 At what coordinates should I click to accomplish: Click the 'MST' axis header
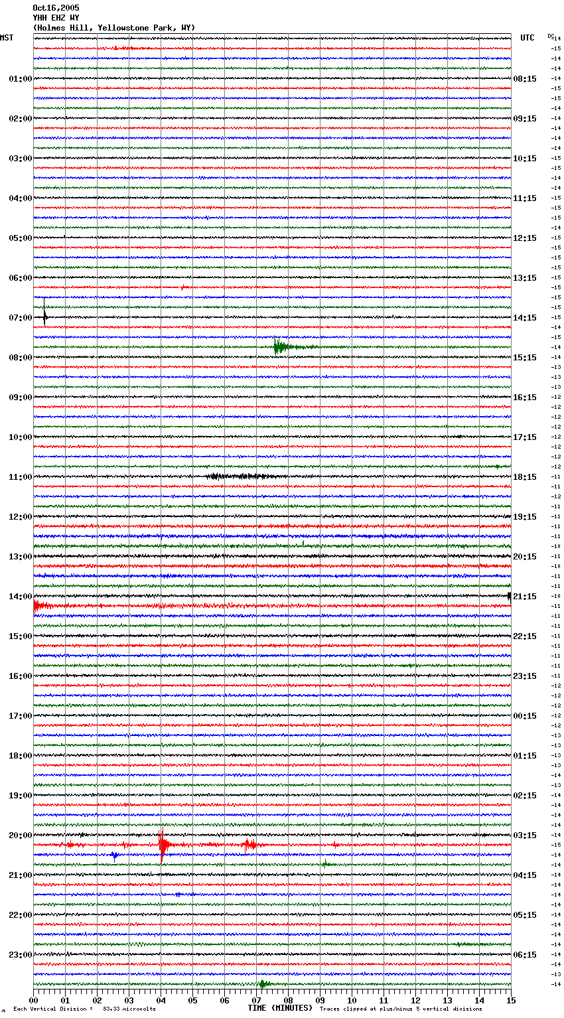(x=7, y=38)
